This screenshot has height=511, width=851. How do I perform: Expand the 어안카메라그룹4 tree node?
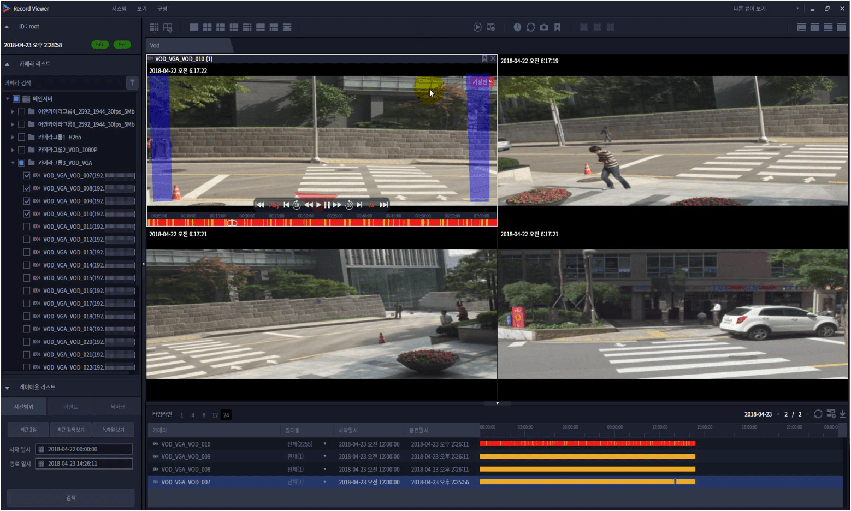point(13,111)
